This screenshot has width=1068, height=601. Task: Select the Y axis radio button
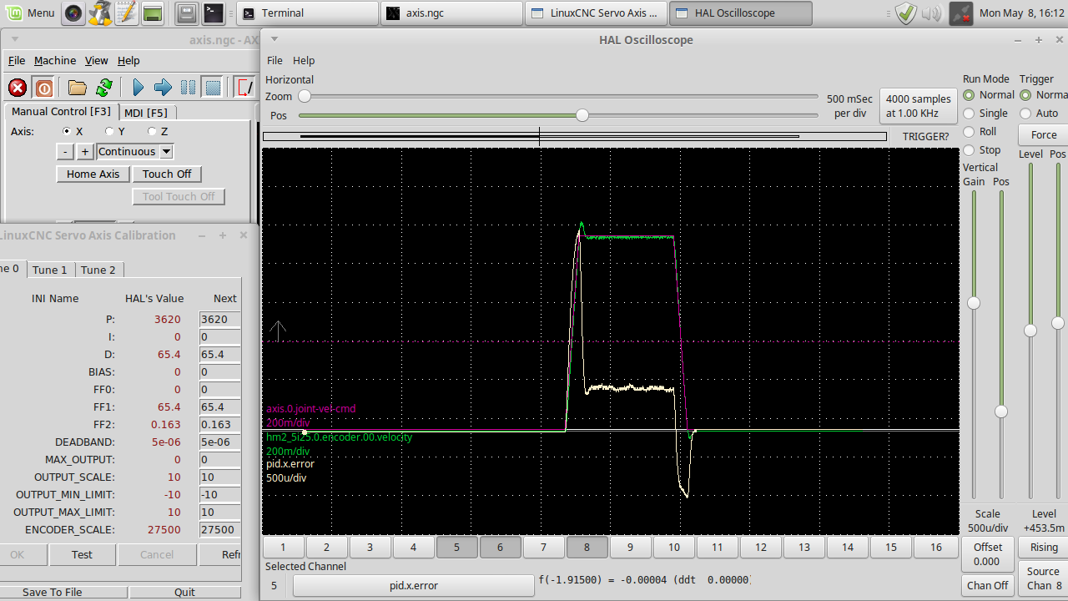[x=109, y=131]
